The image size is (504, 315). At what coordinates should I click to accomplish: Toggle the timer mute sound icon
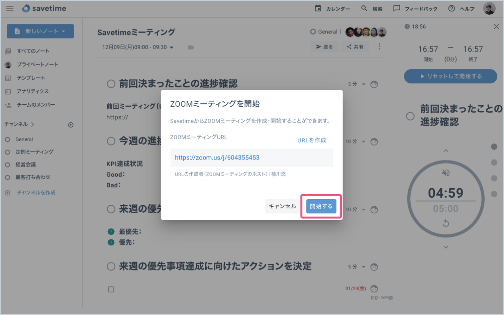[446, 172]
